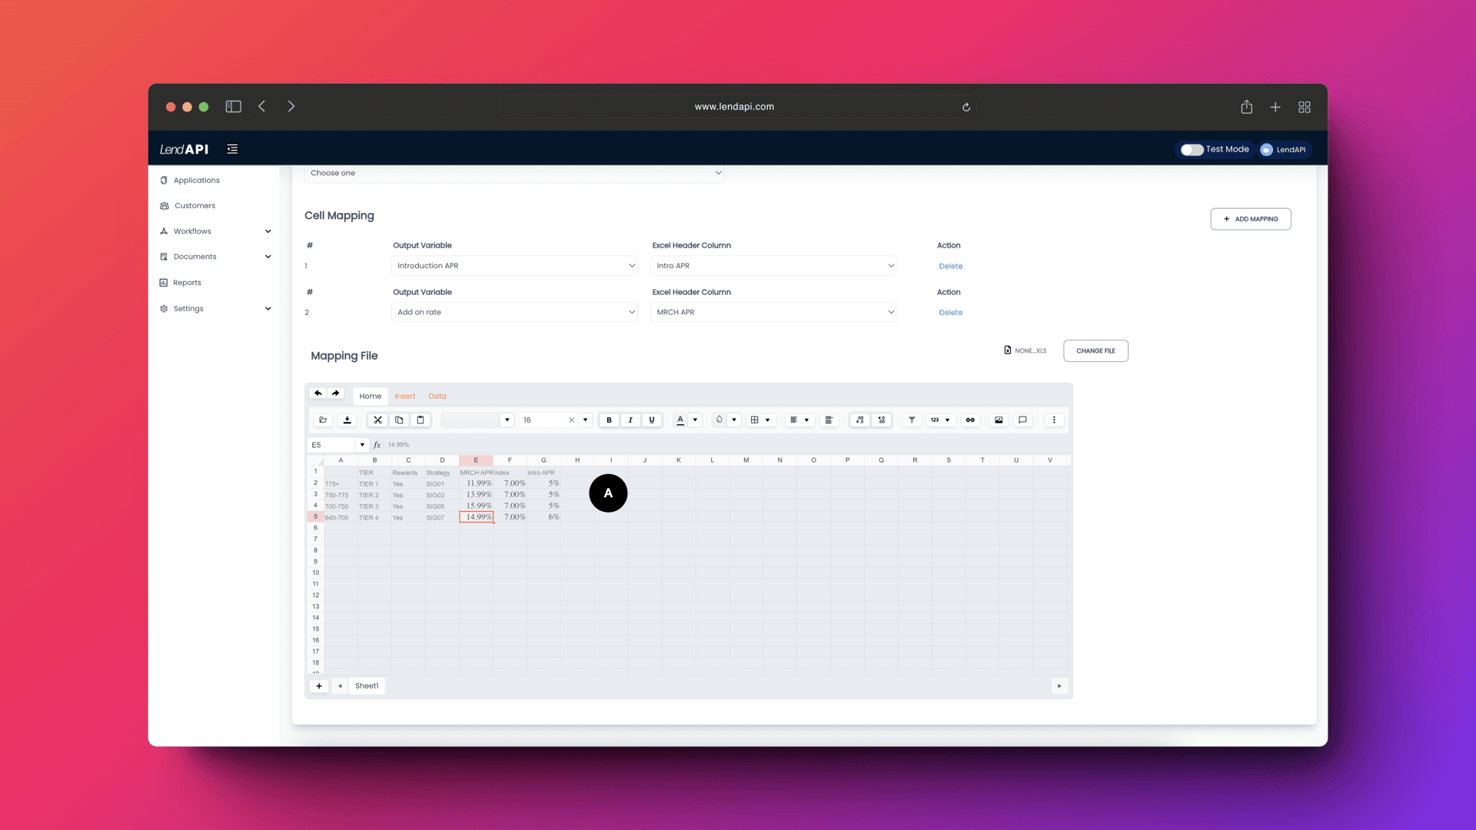Image resolution: width=1476 pixels, height=830 pixels.
Task: Click the merge cells icon
Action: coord(829,420)
